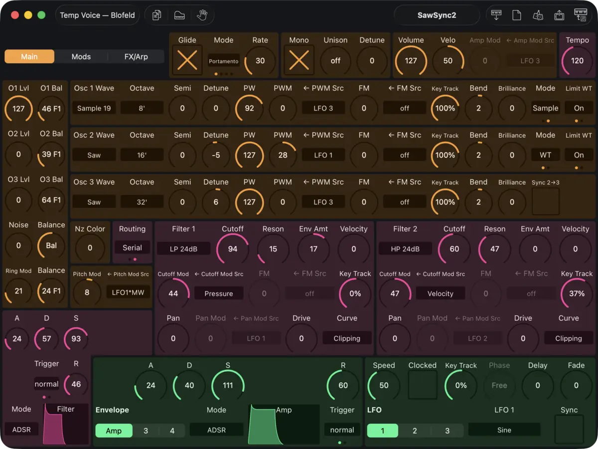
Task: Toggle the LFO Sync box
Action: tap(569, 430)
